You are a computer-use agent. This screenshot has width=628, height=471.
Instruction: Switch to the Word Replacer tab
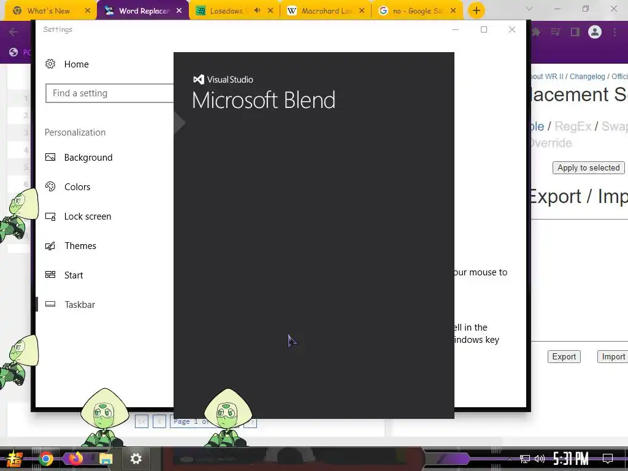[x=144, y=11]
